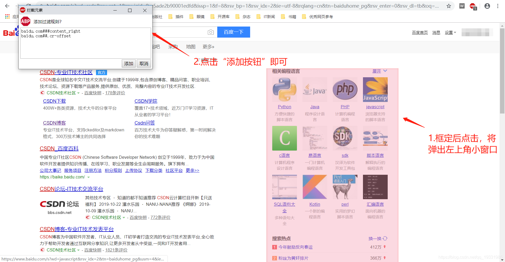This screenshot has height=262, width=505.
Task: Open the browser profile account icon
Action: point(487,6)
